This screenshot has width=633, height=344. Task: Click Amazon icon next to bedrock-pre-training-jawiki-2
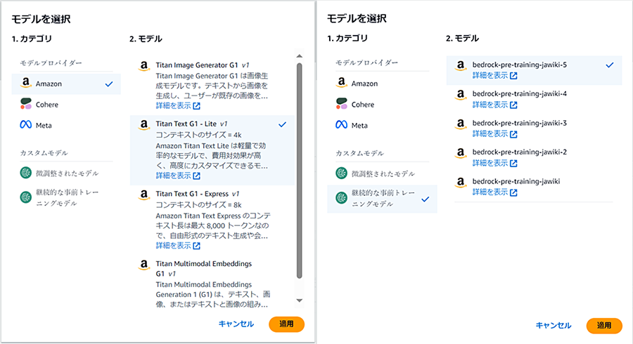point(461,152)
